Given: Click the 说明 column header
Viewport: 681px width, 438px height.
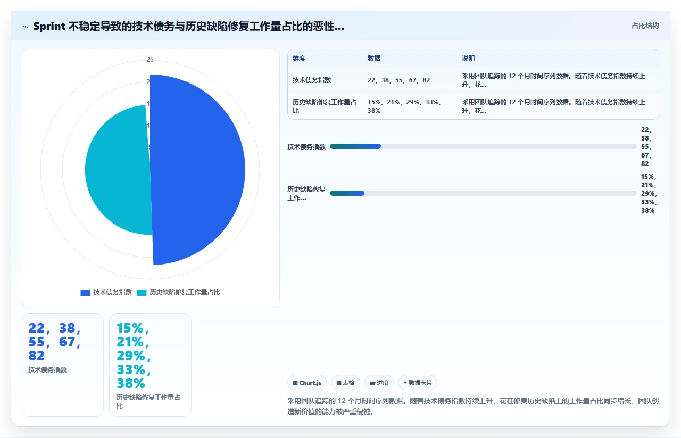Looking at the screenshot, I should coord(468,59).
